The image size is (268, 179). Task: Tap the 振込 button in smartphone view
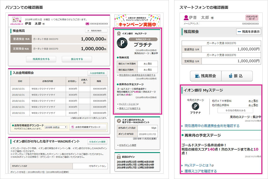[237, 76]
